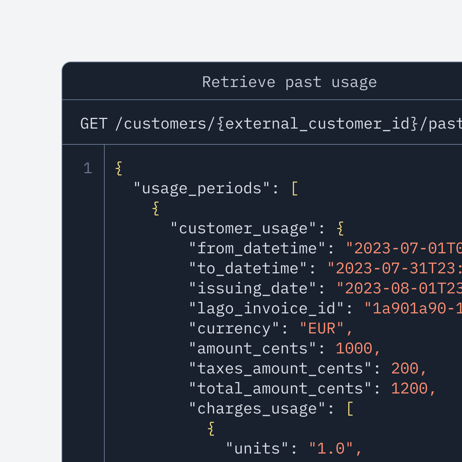462x462 pixels.
Task: Click the "taxes_amount_cents" value 200
Action: coord(405,368)
